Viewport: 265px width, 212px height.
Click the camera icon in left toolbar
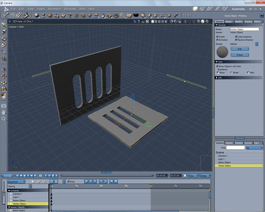[x=4, y=106]
